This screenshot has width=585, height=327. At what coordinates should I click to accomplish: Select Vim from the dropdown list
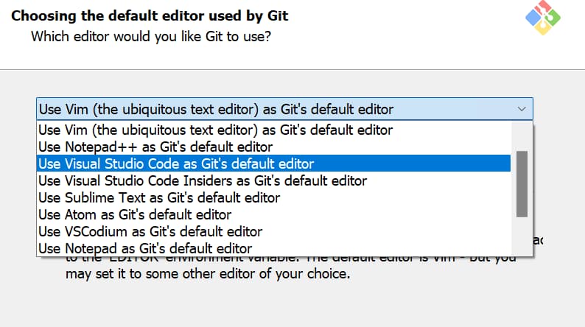pyautogui.click(x=215, y=130)
